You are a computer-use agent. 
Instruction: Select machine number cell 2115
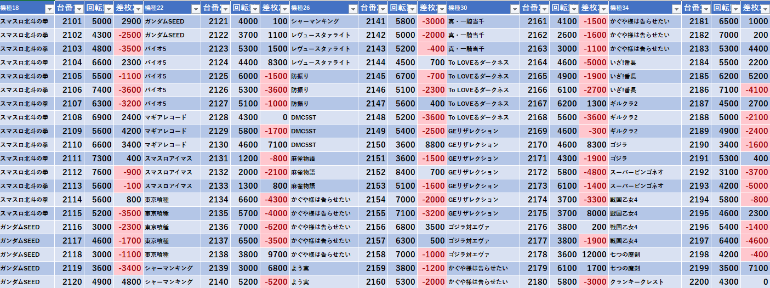(x=70, y=213)
